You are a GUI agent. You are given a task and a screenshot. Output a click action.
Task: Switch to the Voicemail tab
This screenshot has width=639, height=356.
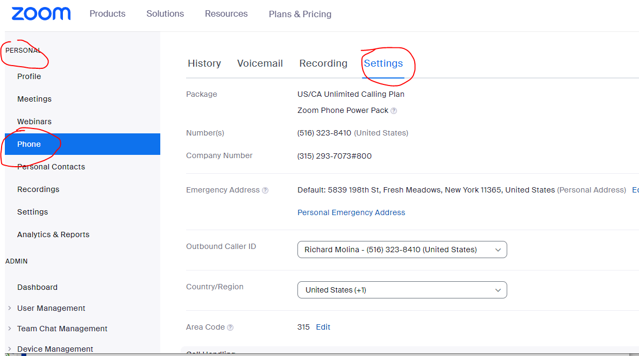[260, 63]
